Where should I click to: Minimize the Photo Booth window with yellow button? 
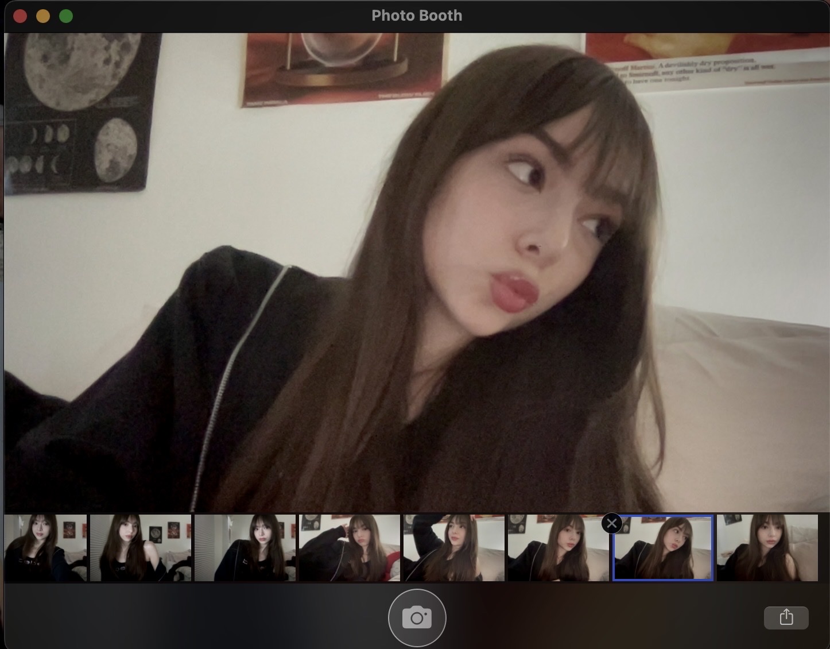pyautogui.click(x=43, y=16)
